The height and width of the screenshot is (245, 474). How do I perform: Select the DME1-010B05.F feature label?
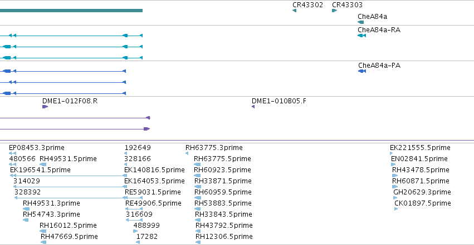pos(278,101)
